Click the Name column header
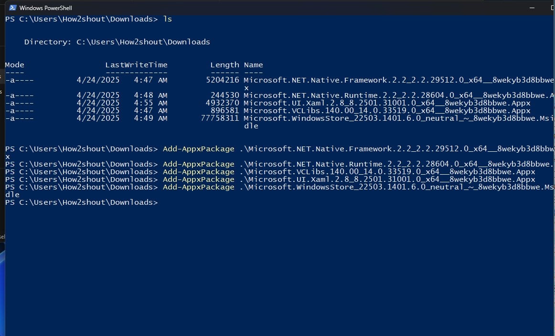Screen dimensions: 555x336 (x=253, y=65)
